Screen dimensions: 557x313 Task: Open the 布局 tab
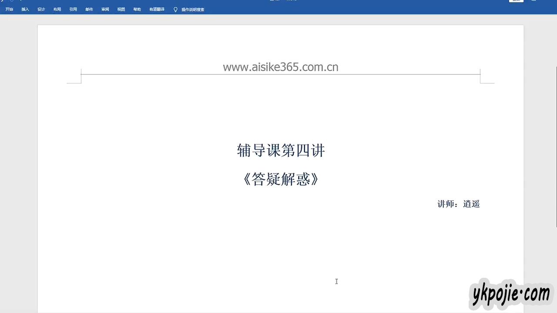pos(57,9)
